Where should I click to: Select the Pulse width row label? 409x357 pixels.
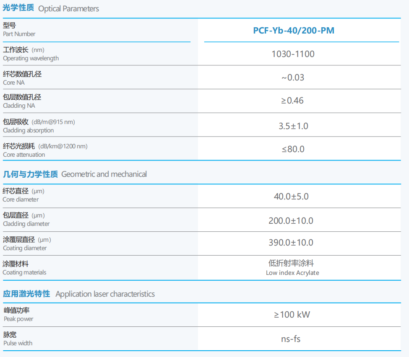(18, 343)
